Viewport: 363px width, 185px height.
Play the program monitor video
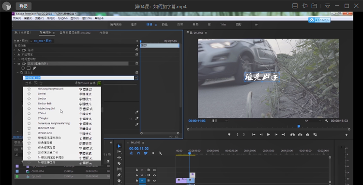268,135
